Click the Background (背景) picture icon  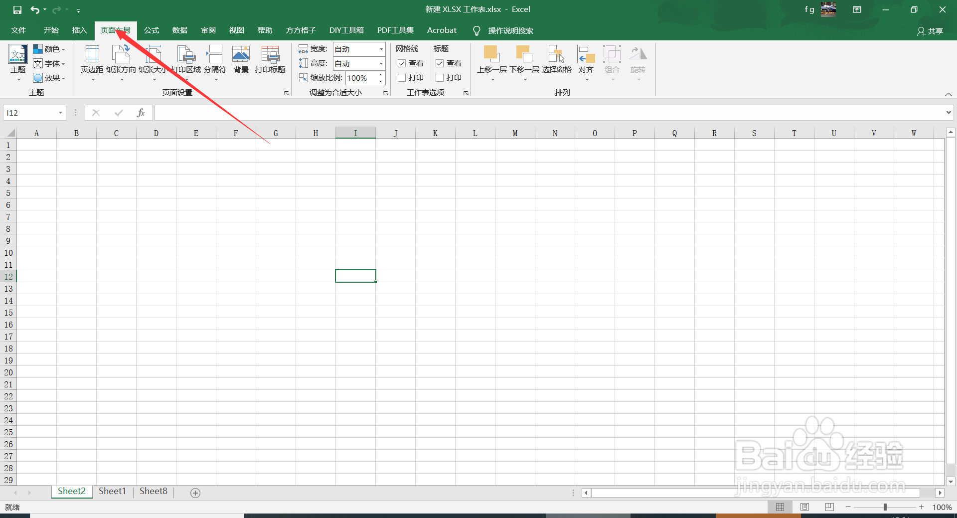(241, 54)
